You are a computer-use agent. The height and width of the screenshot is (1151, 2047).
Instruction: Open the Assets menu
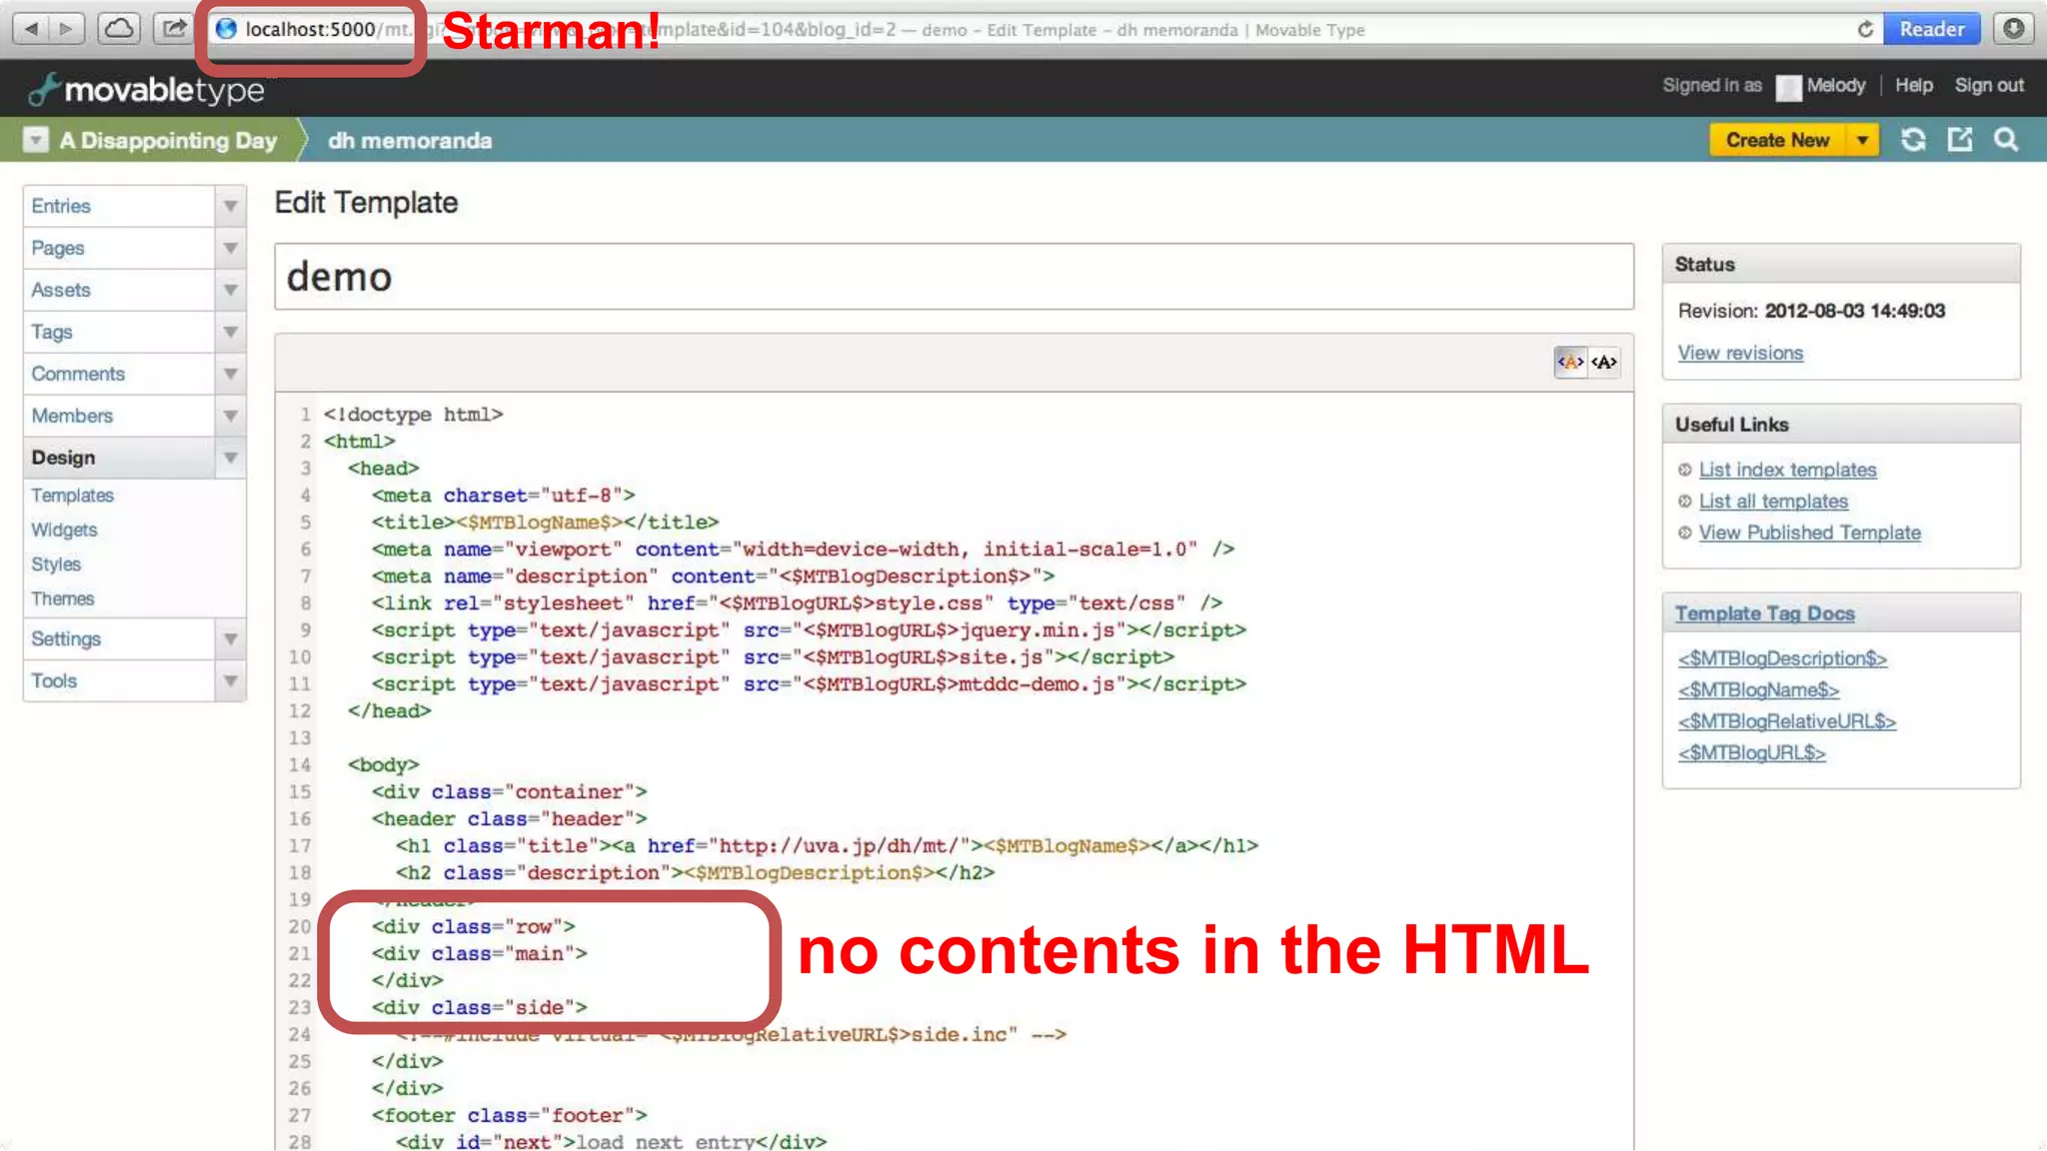pos(119,290)
